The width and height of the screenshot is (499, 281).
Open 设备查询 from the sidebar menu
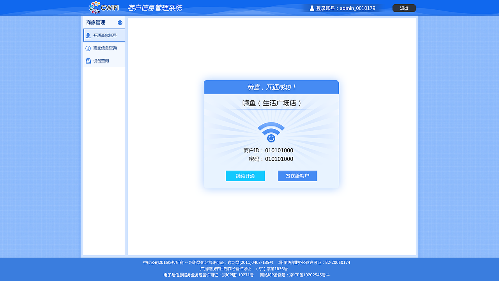[101, 60]
